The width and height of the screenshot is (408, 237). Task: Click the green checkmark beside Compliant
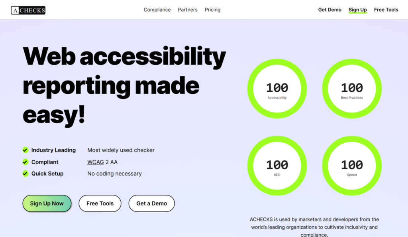[25, 162]
